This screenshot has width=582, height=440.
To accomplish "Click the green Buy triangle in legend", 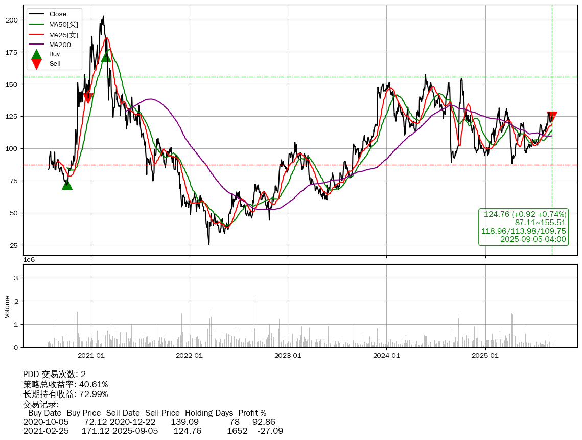I will (36, 54).
